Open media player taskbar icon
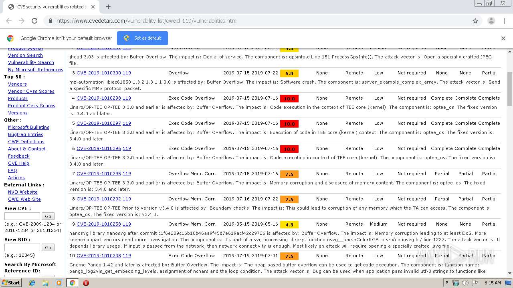The height and width of the screenshot is (288, 513). coord(59,283)
